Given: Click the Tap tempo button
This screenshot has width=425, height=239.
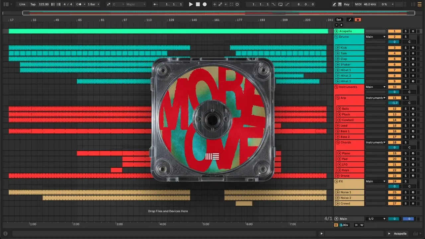Looking at the screenshot, I should 33,4.
